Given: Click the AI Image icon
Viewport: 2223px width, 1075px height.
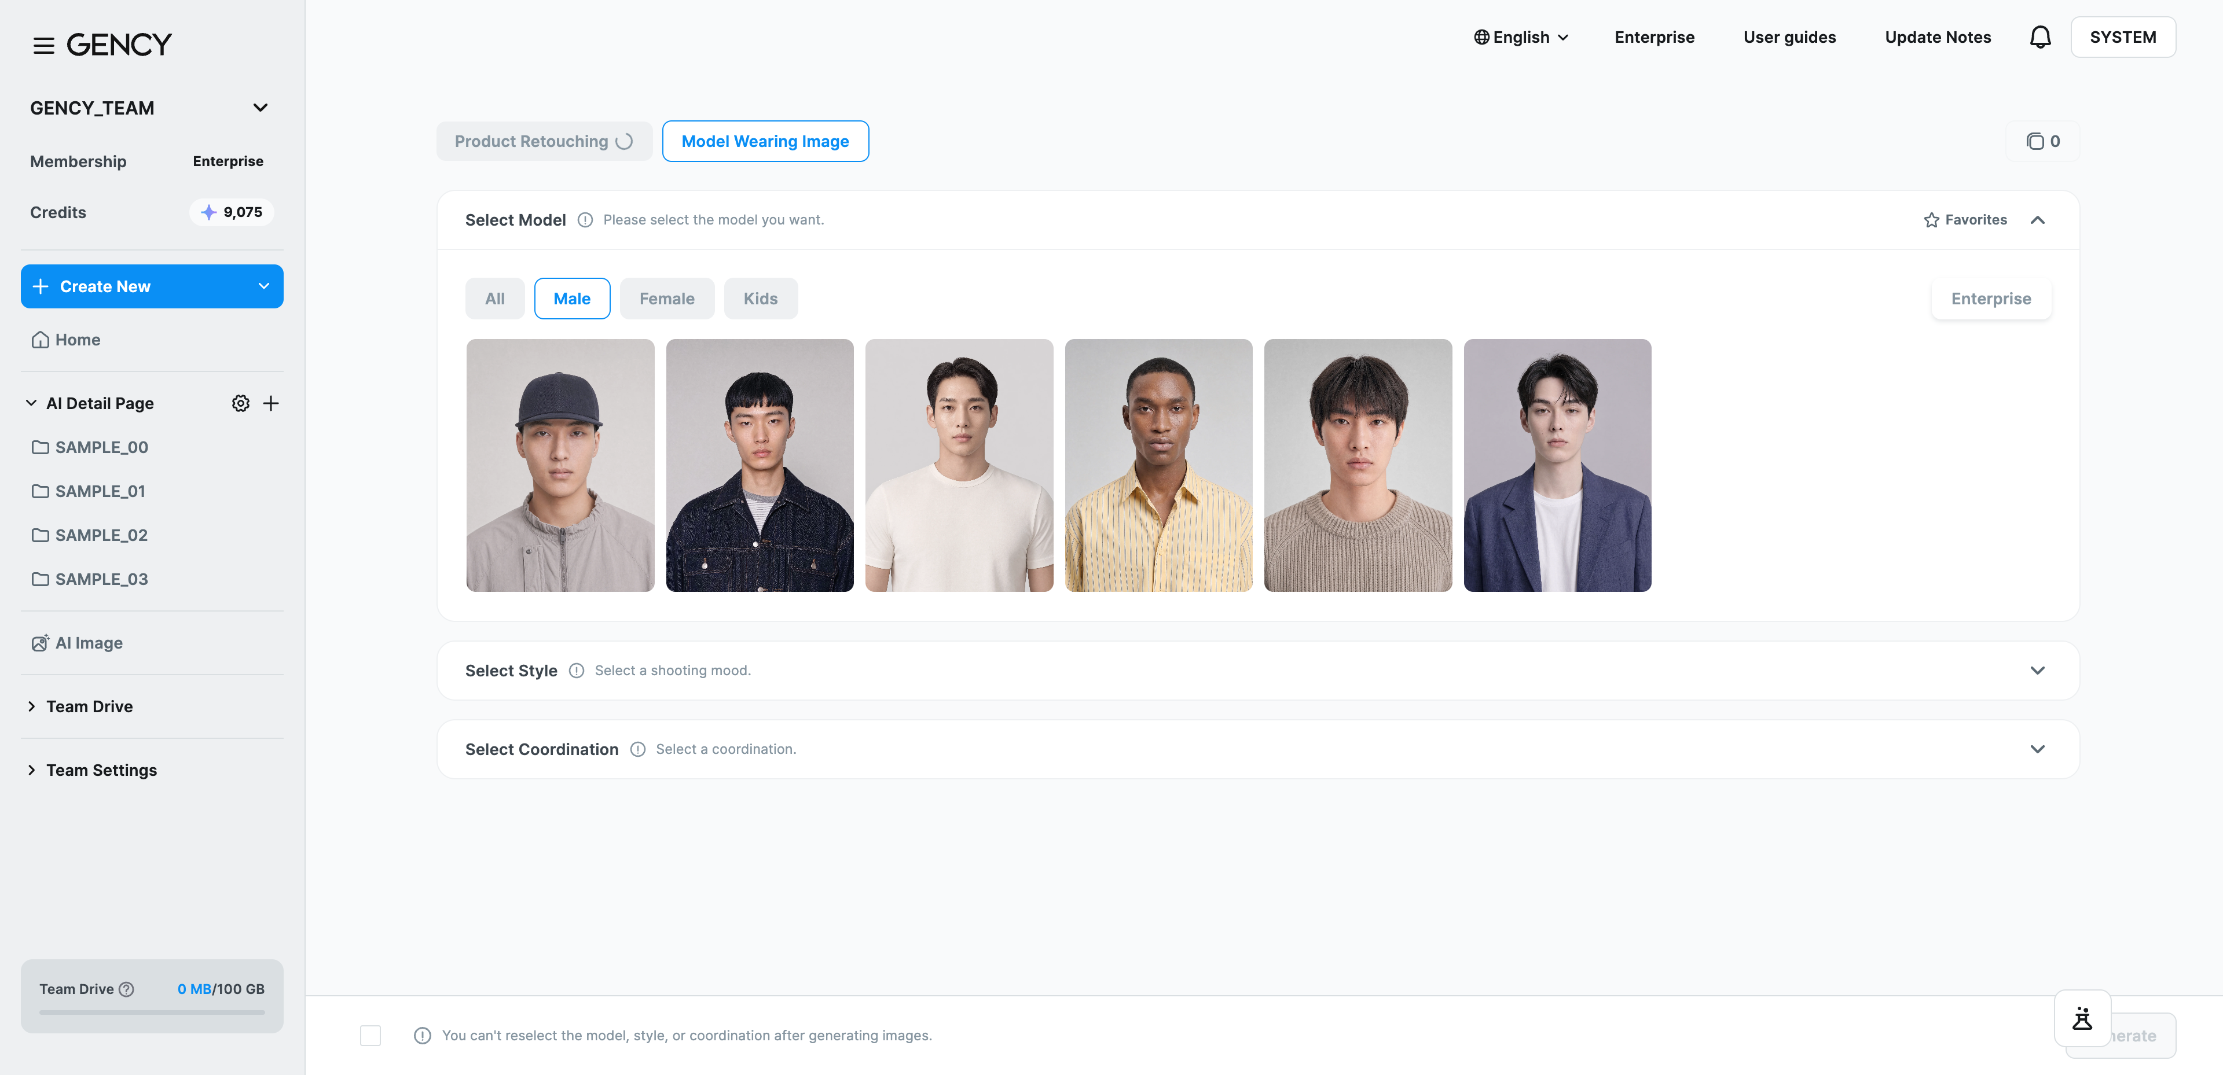Looking at the screenshot, I should (x=40, y=643).
